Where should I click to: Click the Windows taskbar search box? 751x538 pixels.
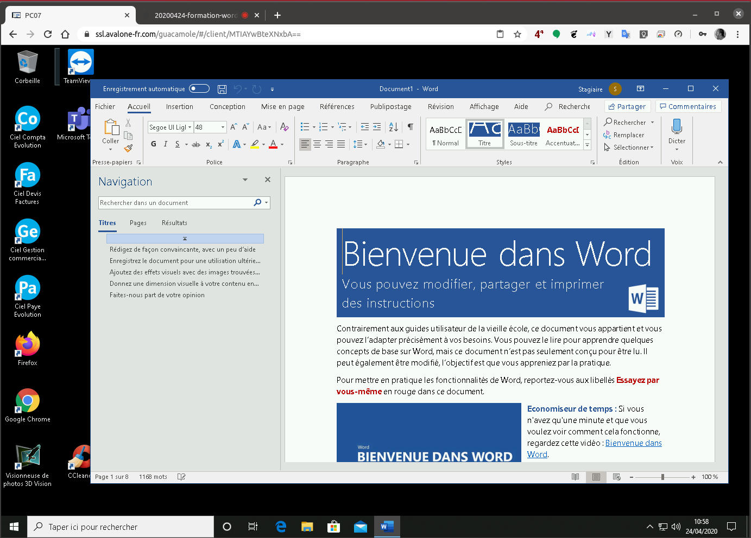(x=121, y=527)
